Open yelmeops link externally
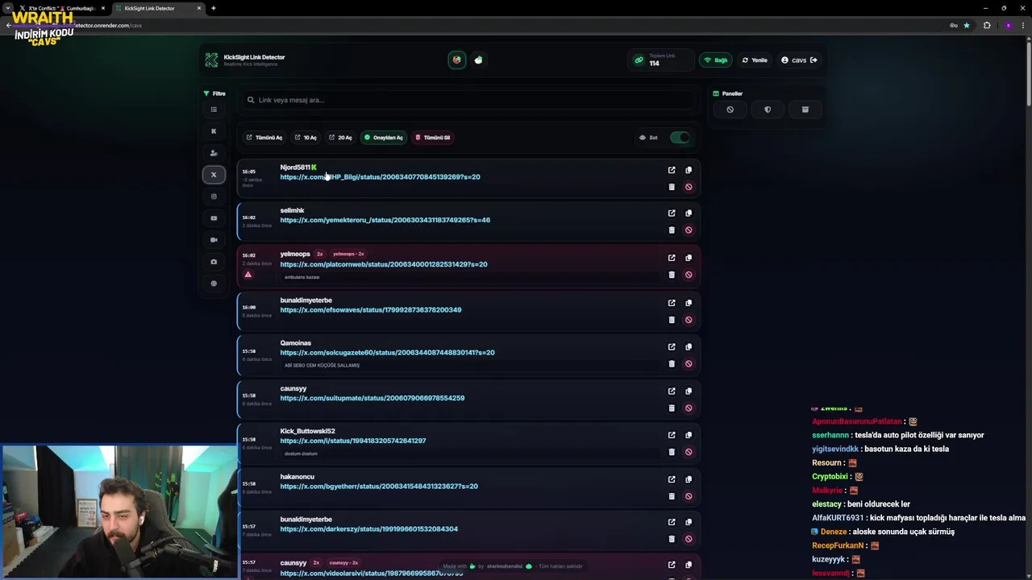 coord(672,258)
